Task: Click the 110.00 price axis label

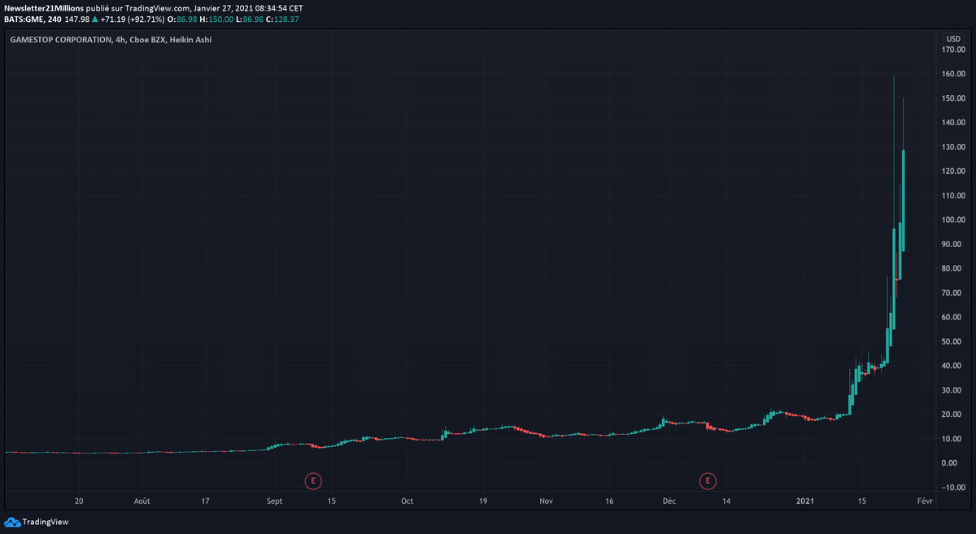Action: click(952, 196)
